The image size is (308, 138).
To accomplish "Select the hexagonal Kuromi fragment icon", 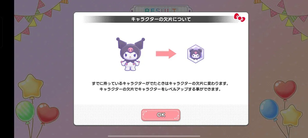I will 196,54.
